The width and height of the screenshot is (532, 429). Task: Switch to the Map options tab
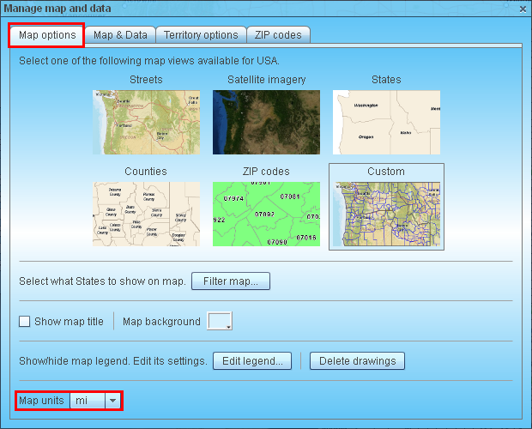click(47, 35)
